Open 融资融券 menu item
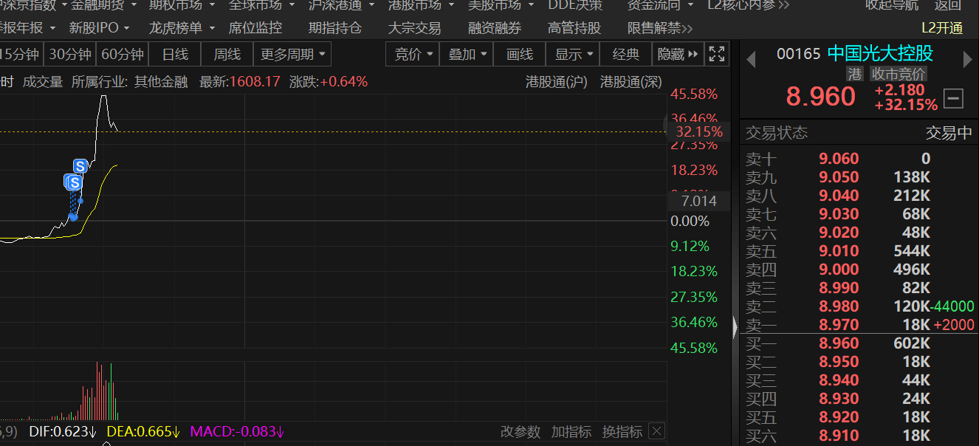 coord(495,29)
